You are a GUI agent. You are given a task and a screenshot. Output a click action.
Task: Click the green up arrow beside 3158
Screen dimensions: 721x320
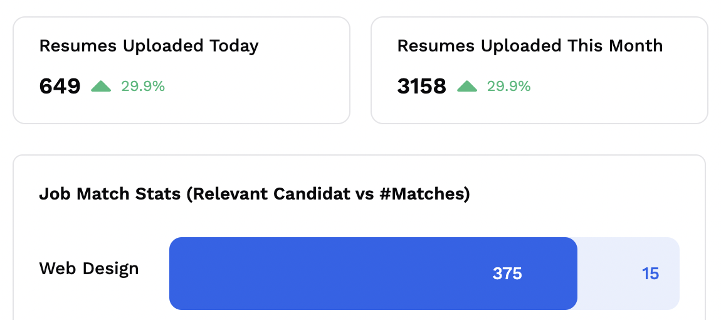point(467,87)
